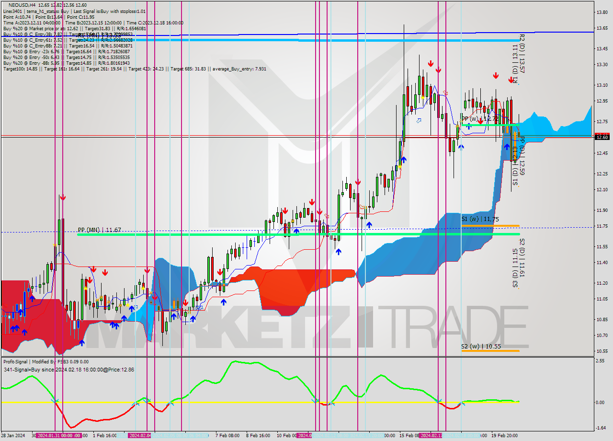This screenshot has width=613, height=441.
Task: Click the highlighted '2024.02.04' time marker
Action: [140, 436]
